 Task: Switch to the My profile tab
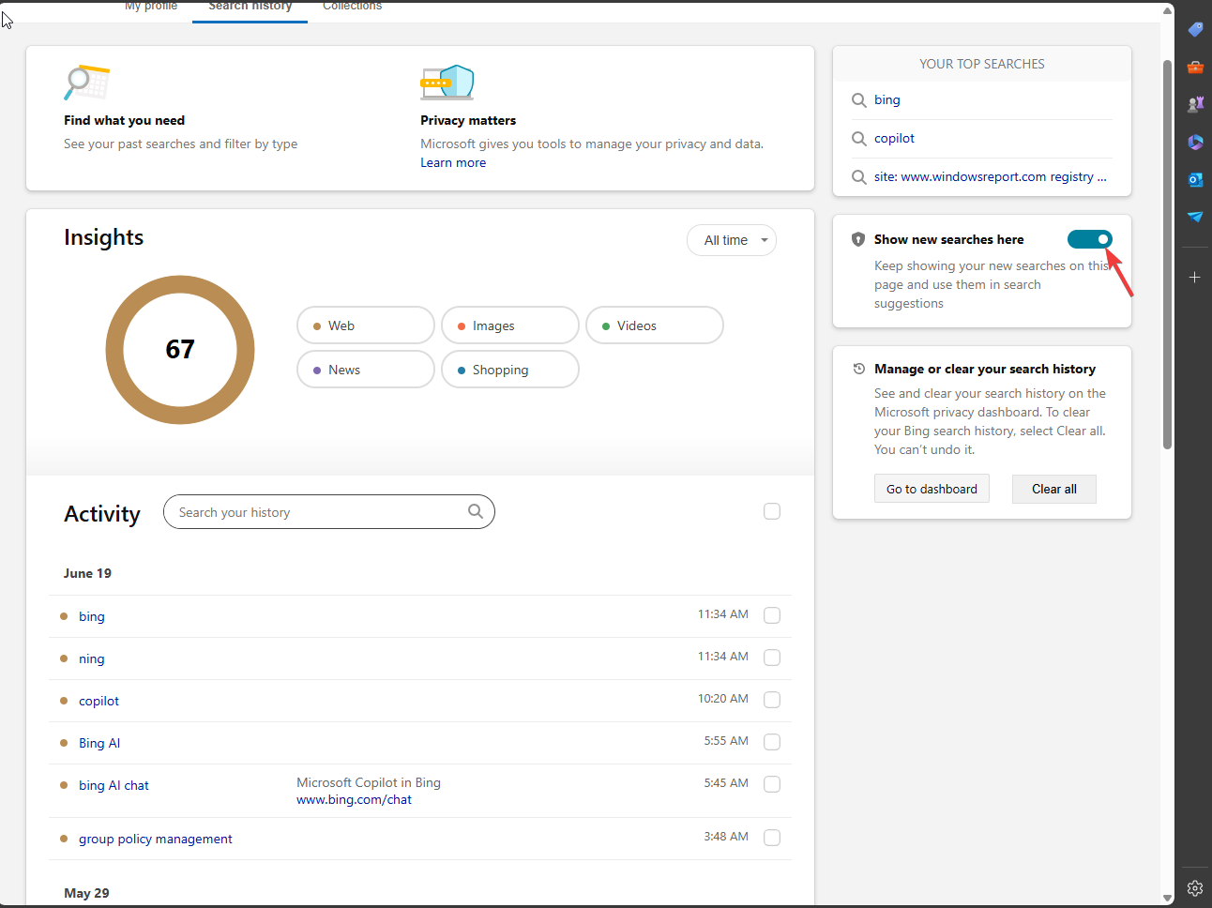[x=151, y=6]
